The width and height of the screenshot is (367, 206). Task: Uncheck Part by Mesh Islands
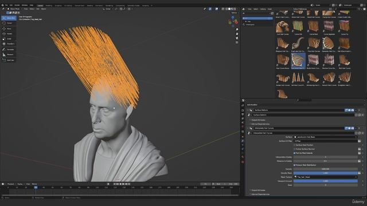click(x=295, y=153)
